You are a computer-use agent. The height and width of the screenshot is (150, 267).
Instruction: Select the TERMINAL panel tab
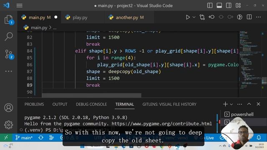(125, 104)
